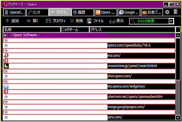Click address obermair.net/opera/operausben.htm

(135, 96)
